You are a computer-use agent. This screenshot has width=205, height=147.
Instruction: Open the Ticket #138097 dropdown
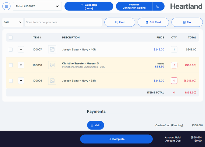(37, 6)
